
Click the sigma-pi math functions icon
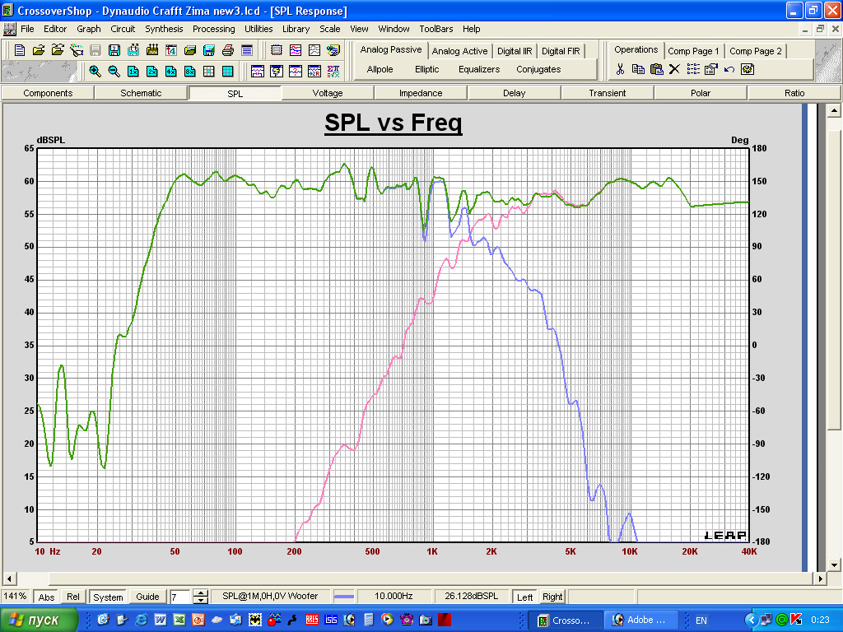point(333,71)
